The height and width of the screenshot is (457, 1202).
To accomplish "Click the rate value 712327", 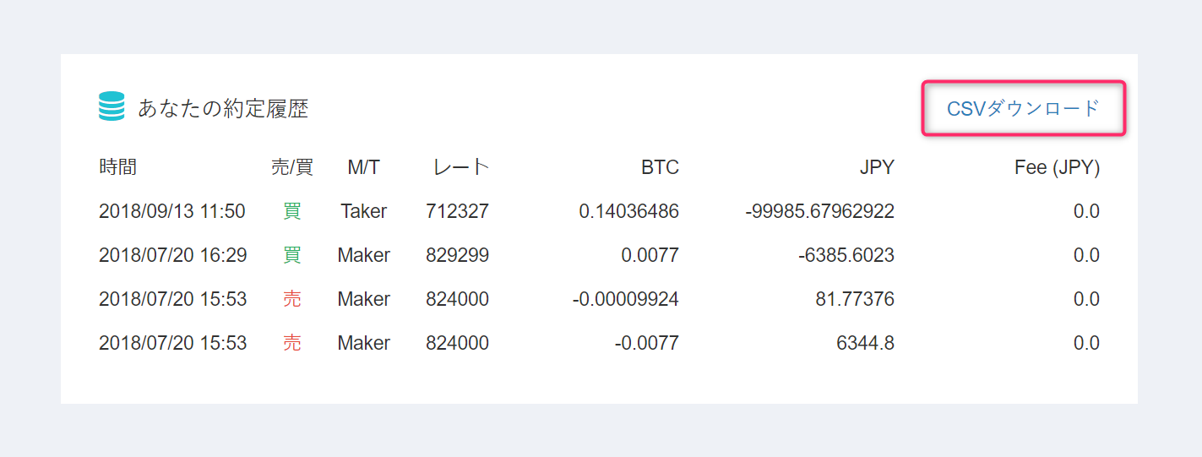I will [x=457, y=211].
